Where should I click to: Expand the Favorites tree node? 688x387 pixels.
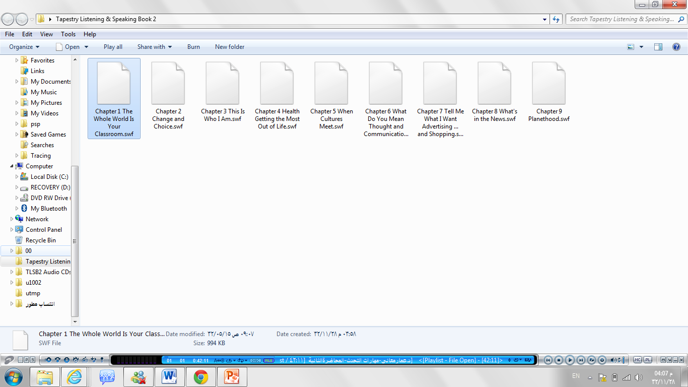(x=17, y=60)
